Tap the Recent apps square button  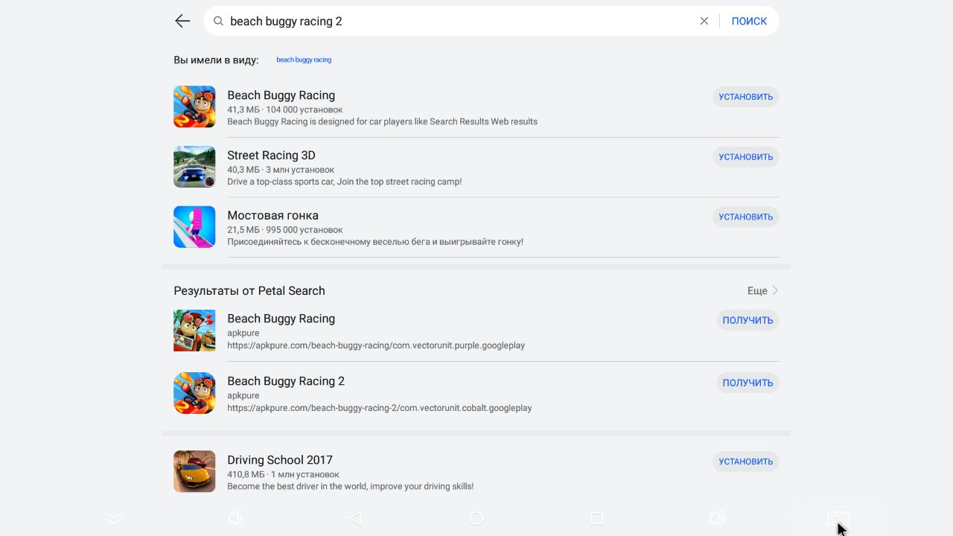coord(596,518)
